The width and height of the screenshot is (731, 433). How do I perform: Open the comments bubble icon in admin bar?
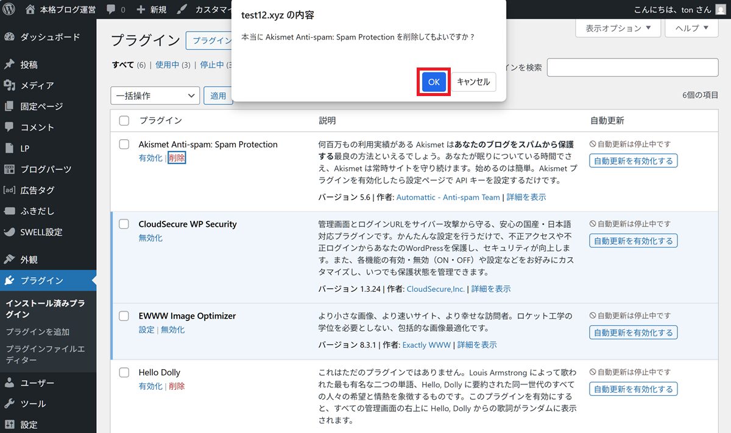click(x=111, y=9)
